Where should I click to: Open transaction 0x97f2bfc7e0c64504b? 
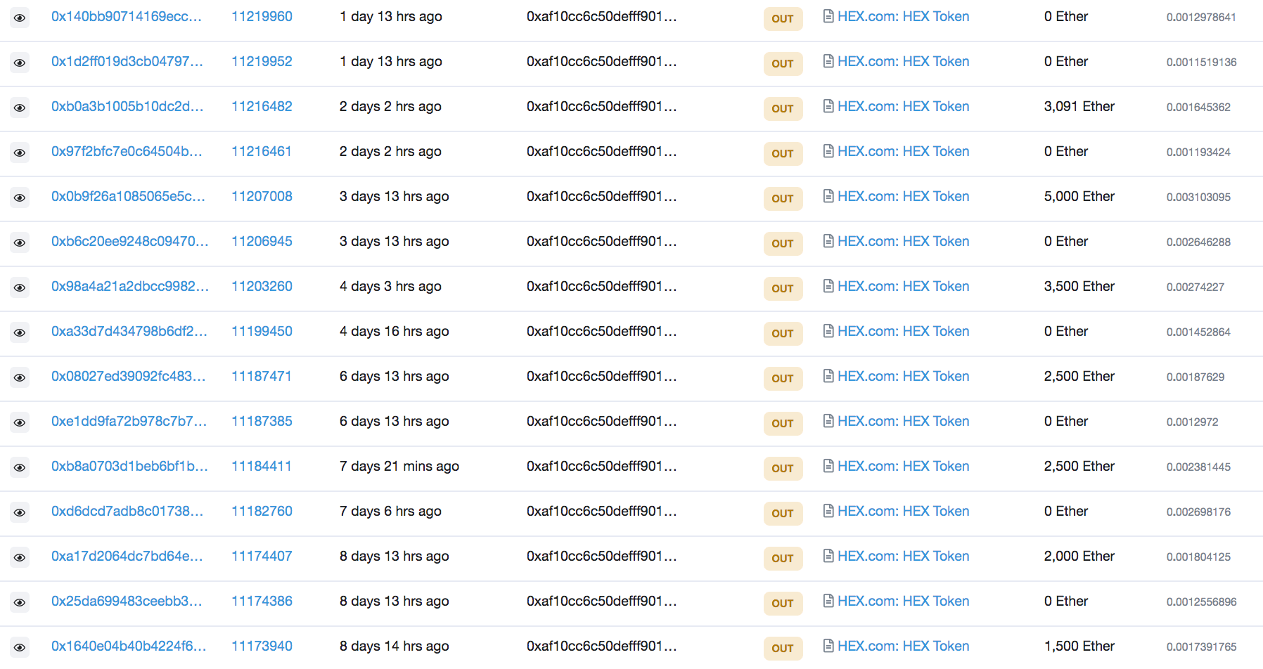(127, 151)
